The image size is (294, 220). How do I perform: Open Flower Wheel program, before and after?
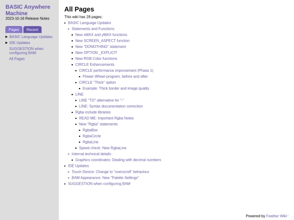(115, 77)
